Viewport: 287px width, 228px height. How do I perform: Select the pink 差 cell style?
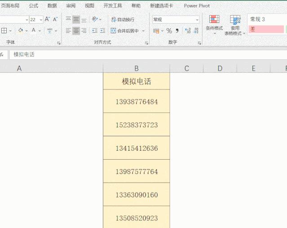point(266,29)
